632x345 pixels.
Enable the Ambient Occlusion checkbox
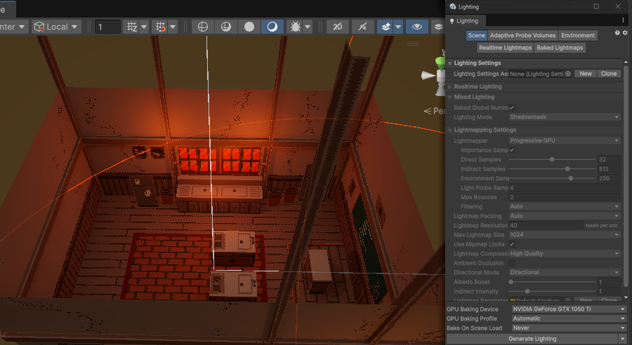pos(512,263)
